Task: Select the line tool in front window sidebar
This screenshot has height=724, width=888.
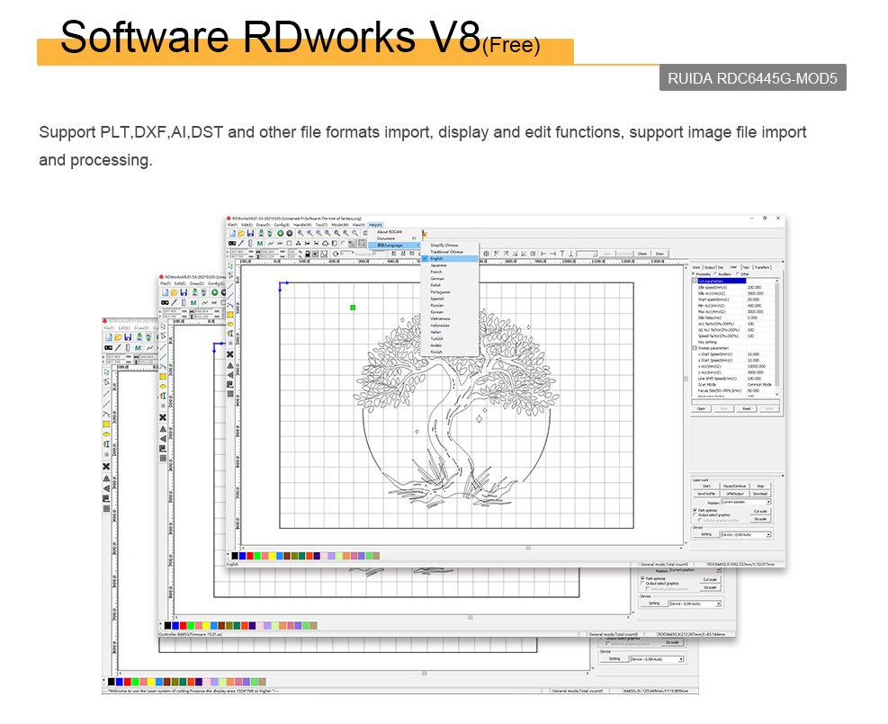Action: [x=230, y=285]
